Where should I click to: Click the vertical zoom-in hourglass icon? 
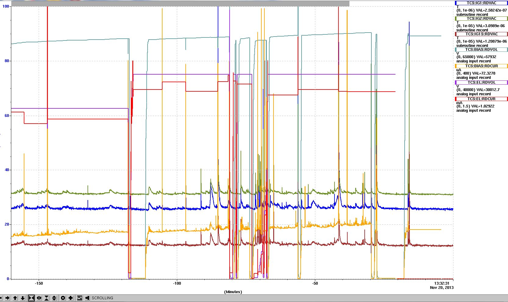[47, 298]
